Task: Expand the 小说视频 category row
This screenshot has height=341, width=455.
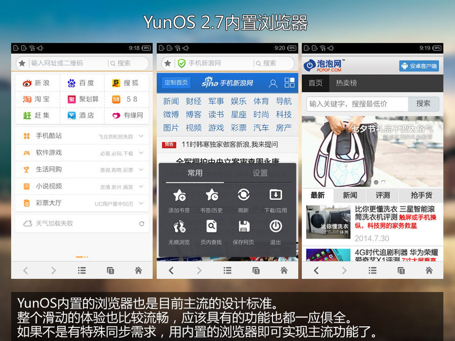Action: (82, 186)
